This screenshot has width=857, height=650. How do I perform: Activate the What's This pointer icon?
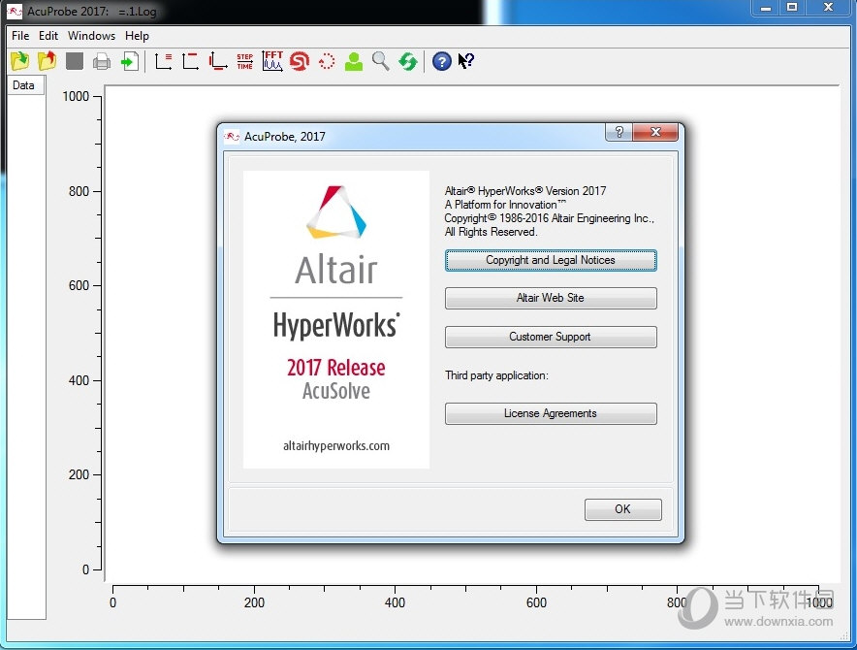pyautogui.click(x=466, y=61)
